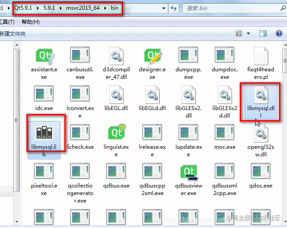Select the libGLESv2.dll file icon
287x228 pixels.
point(189,95)
